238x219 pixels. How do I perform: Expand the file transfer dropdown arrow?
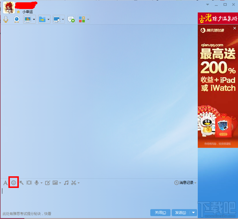(x=48, y=19)
